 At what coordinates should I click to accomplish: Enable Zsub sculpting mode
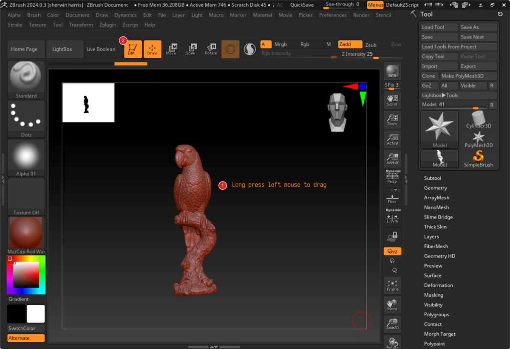click(x=374, y=44)
